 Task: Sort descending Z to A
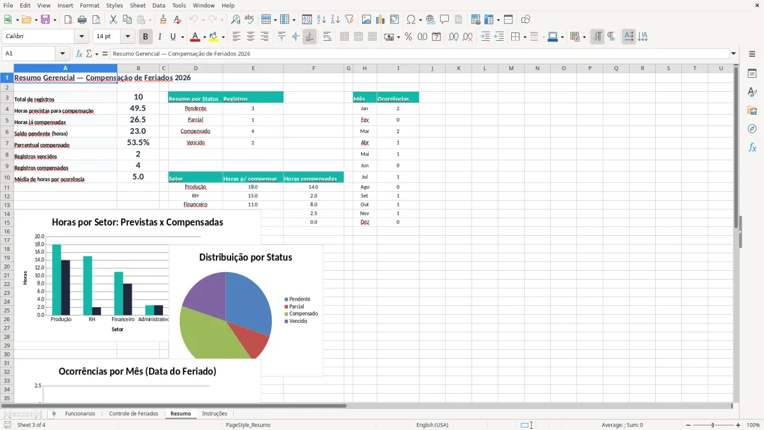[x=335, y=20]
